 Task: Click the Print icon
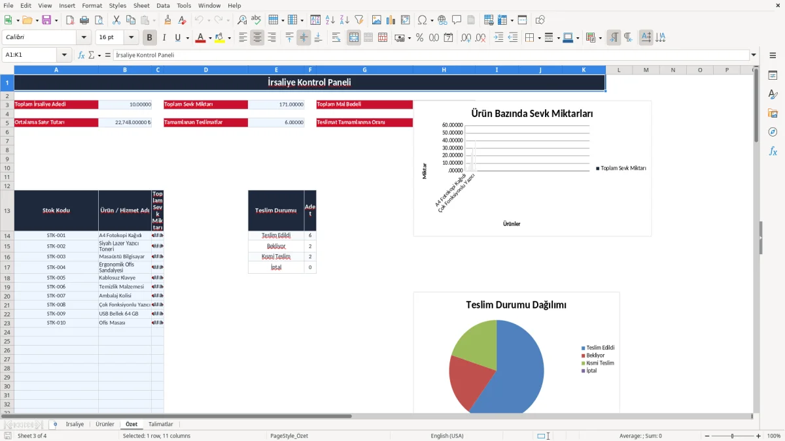pyautogui.click(x=84, y=20)
